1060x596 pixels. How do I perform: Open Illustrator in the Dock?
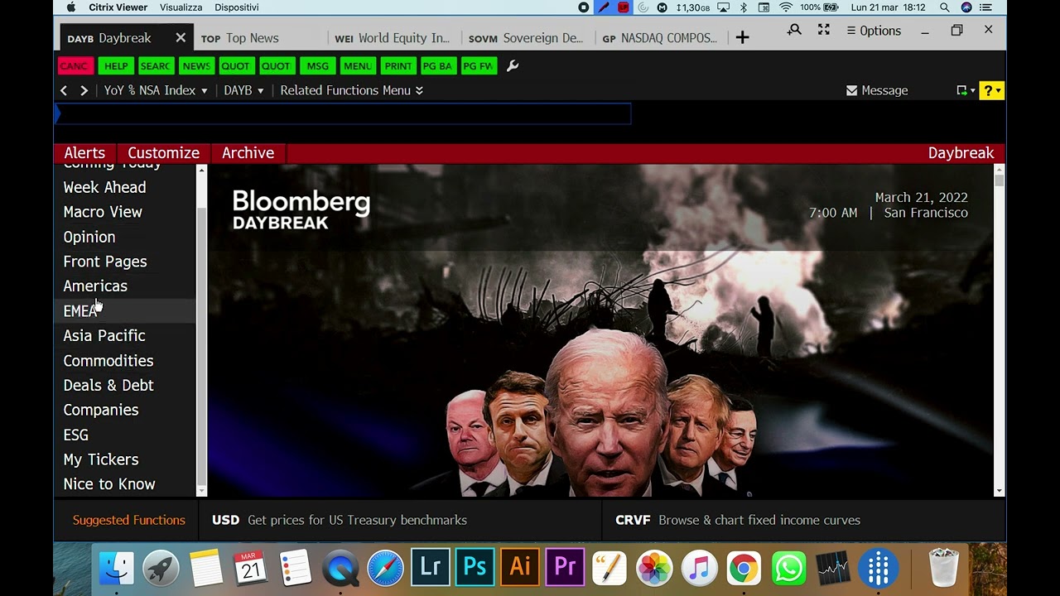(x=519, y=569)
